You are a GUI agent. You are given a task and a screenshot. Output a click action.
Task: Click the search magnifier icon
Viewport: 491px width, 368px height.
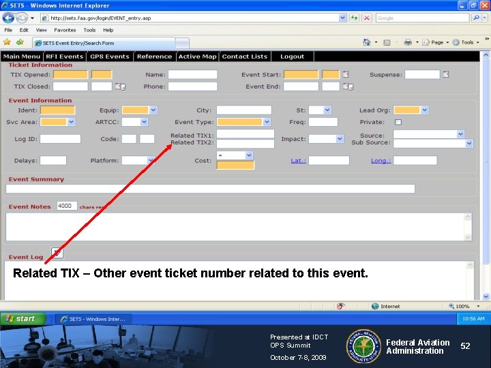click(476, 18)
